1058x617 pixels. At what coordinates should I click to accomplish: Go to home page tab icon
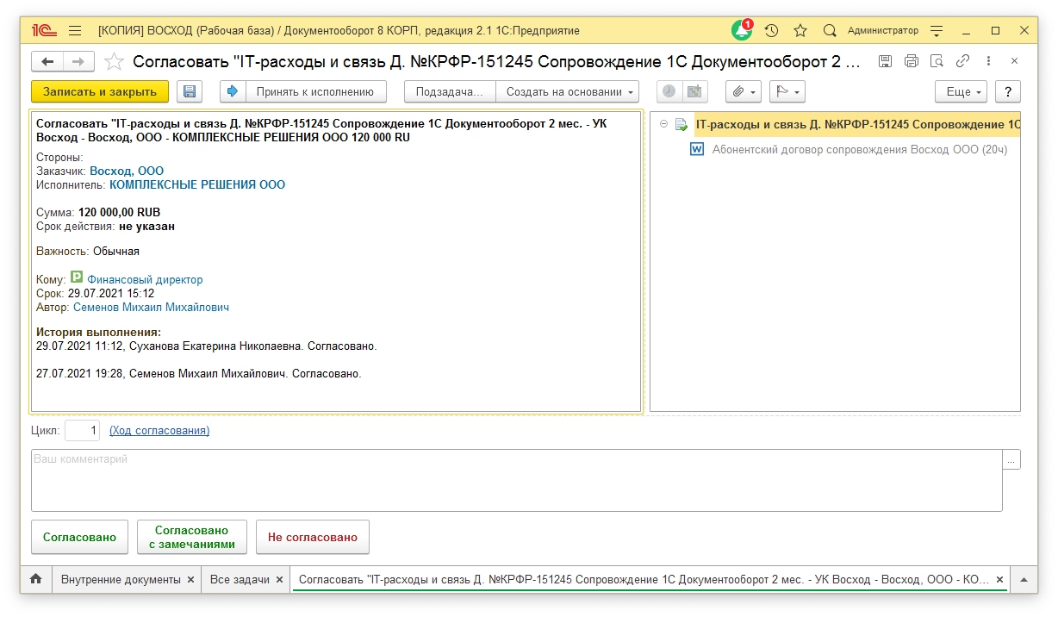click(x=36, y=579)
